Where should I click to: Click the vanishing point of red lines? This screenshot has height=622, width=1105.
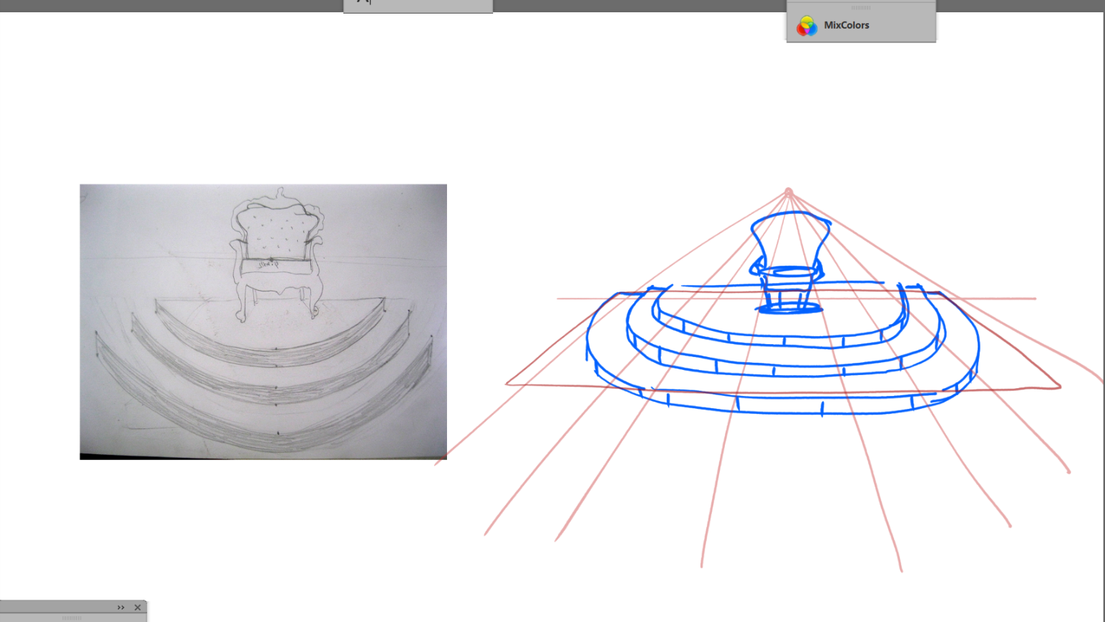pos(789,191)
